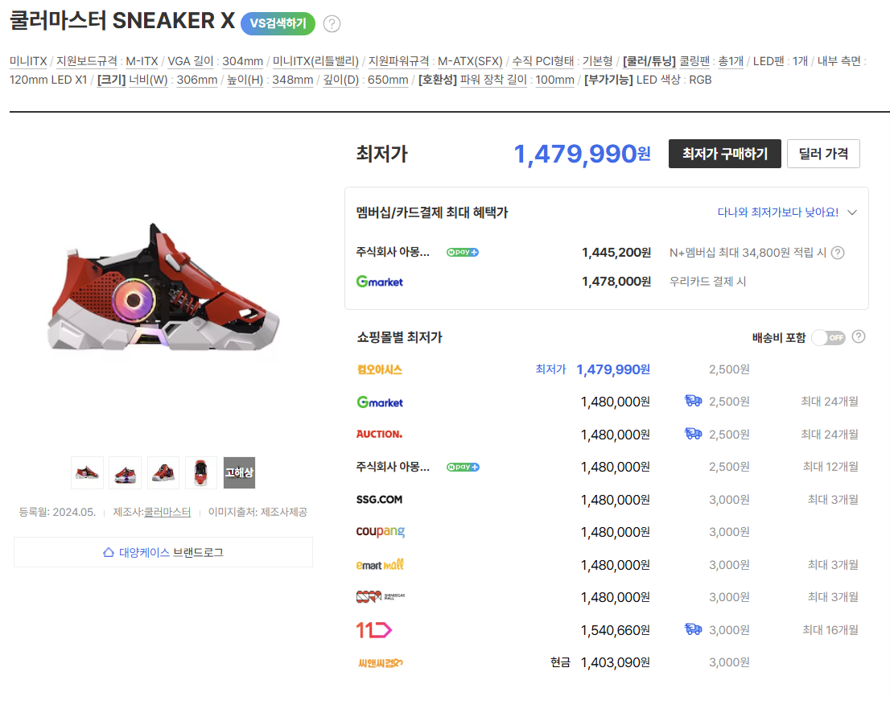Screen dimensions: 890x709
Task: Click the AUCTION logo in the price list
Action: (x=379, y=434)
